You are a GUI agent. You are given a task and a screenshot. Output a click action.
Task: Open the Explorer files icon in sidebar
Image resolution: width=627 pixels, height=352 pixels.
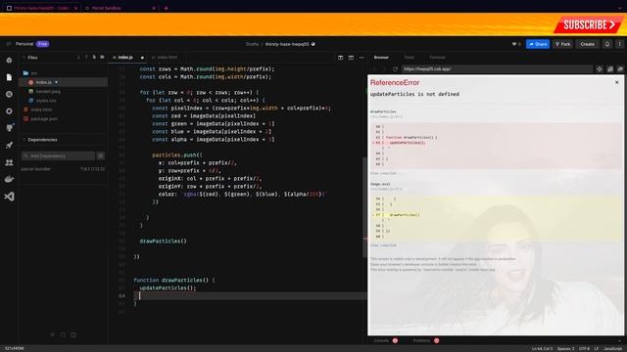pos(9,77)
